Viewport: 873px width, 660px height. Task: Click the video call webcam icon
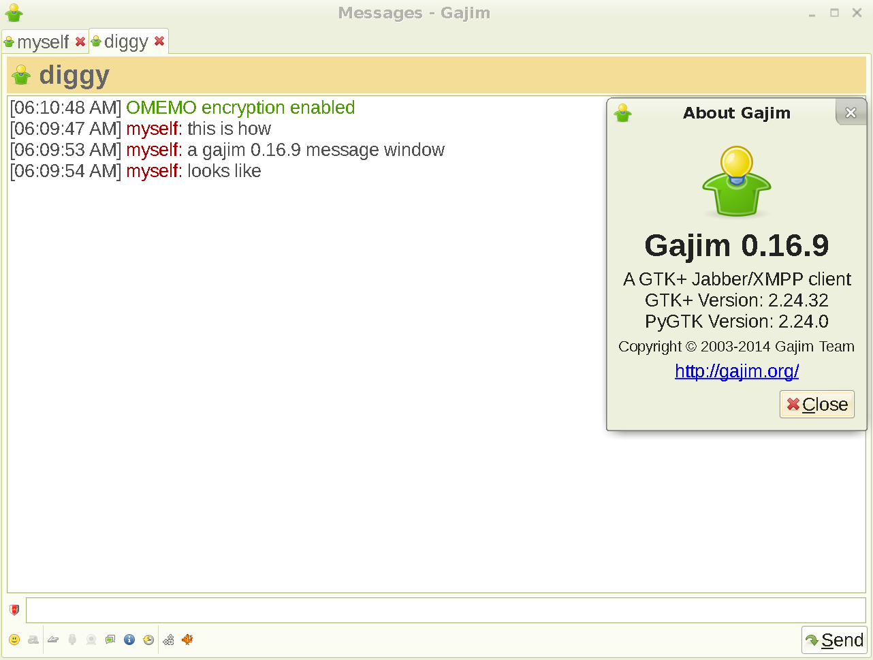click(91, 640)
